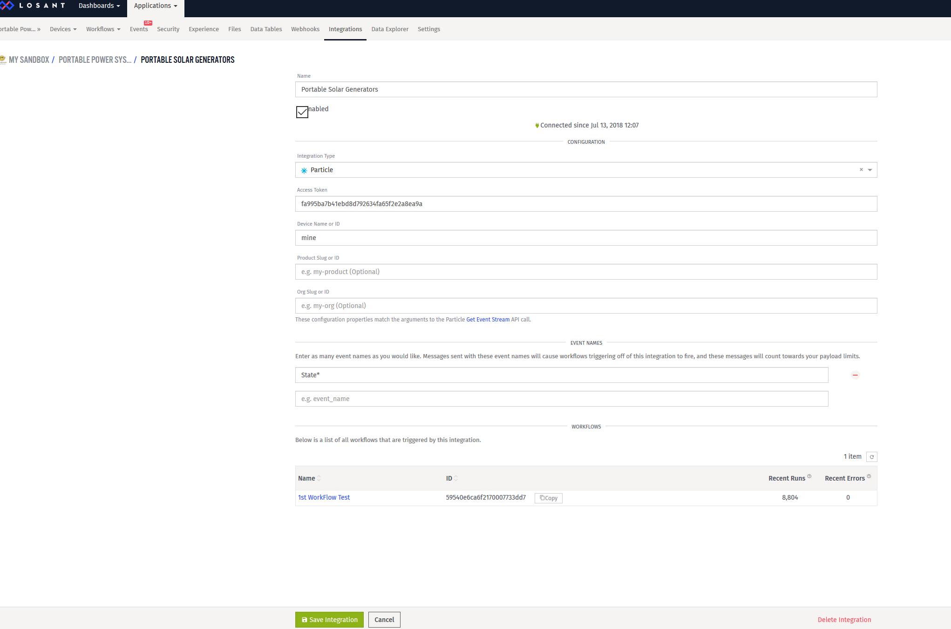The image size is (951, 629).
Task: Click the red remove event name icon
Action: click(x=855, y=375)
